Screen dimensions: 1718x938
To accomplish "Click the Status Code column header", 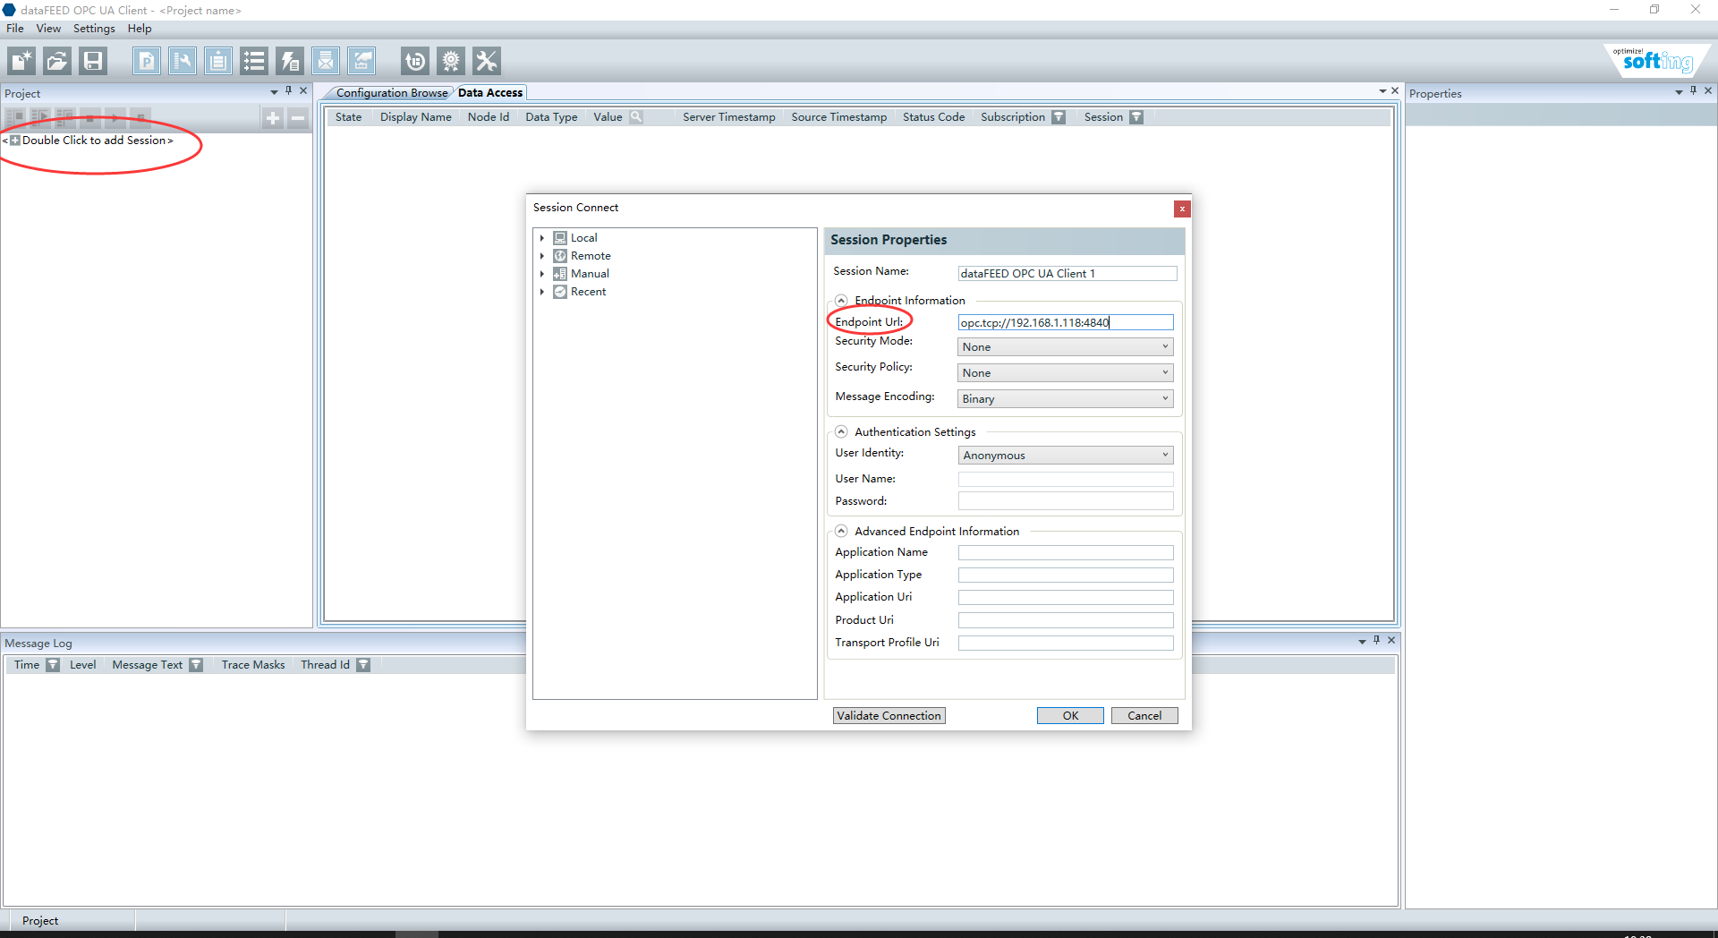I will [933, 117].
